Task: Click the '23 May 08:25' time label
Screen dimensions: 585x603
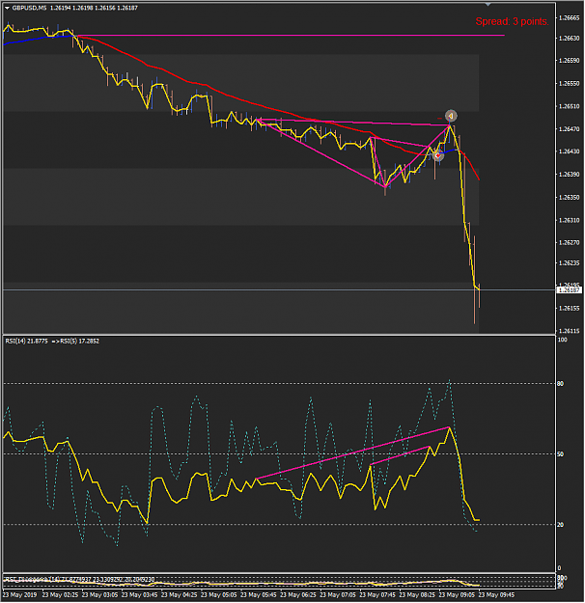Action: [417, 595]
